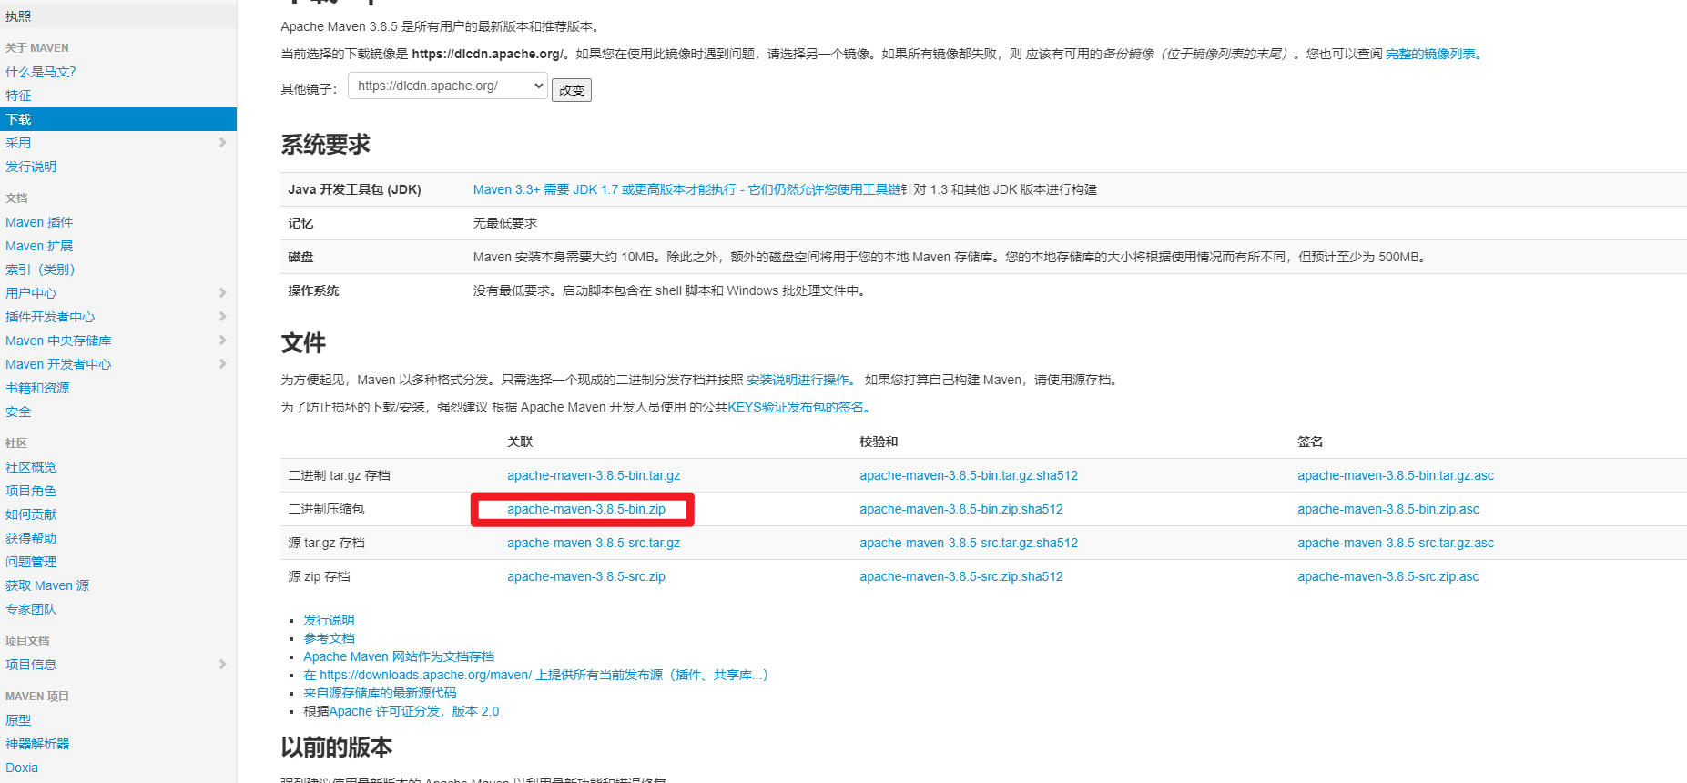Expand the 插件开发者中心 chevron

[222, 317]
